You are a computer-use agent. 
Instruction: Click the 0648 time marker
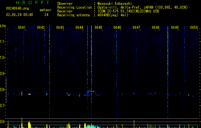tap(156, 28)
